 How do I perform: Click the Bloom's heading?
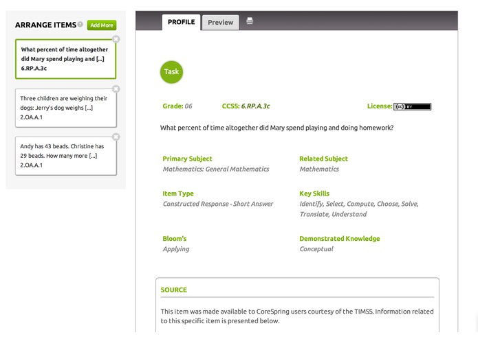click(175, 238)
